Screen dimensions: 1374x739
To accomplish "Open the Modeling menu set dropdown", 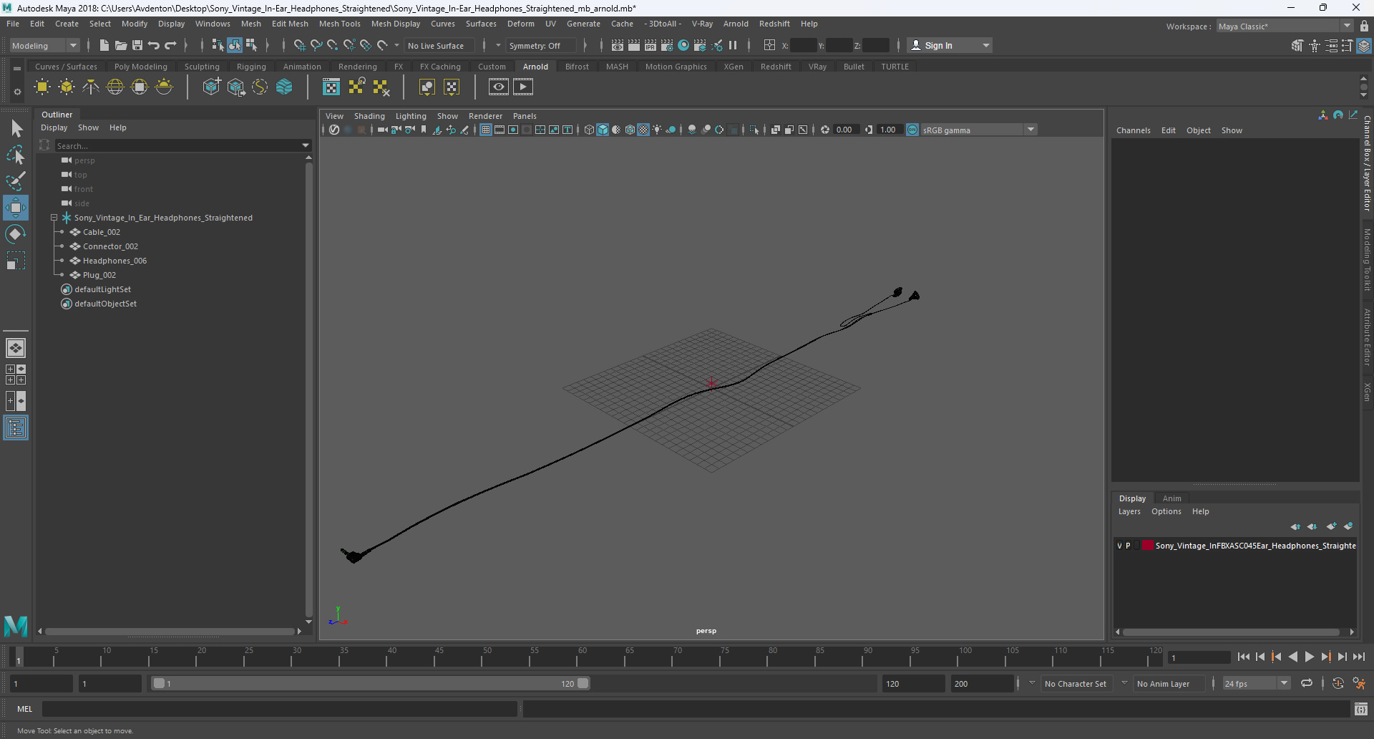I will point(44,45).
